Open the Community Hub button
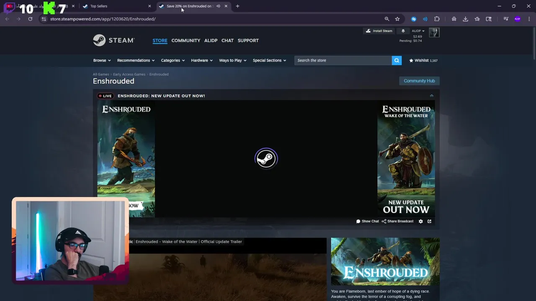 [419, 81]
